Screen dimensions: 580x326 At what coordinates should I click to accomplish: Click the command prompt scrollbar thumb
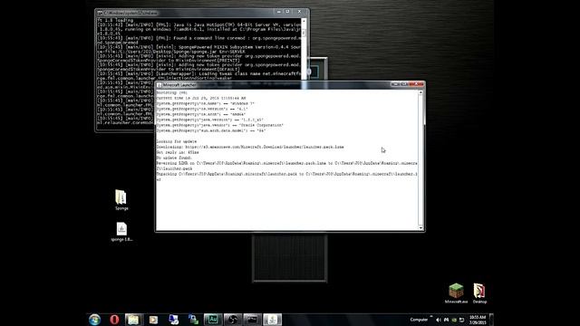[304, 33]
